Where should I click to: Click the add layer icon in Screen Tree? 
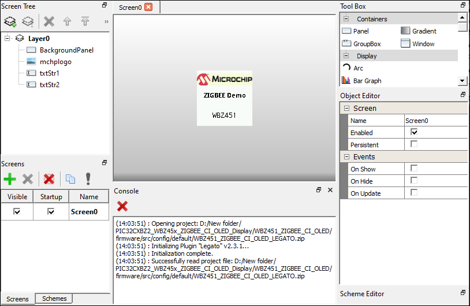coord(10,21)
